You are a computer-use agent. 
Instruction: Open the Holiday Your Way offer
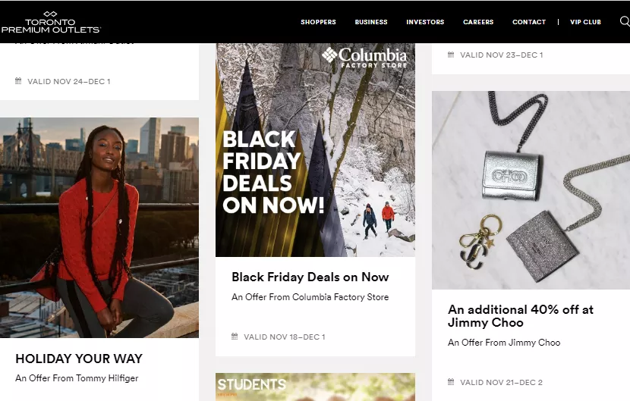coord(79,359)
